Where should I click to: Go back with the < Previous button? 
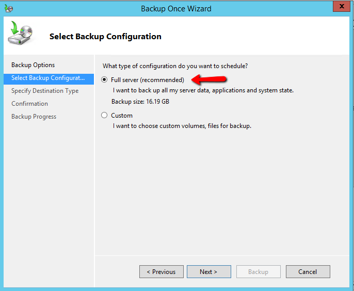(162, 271)
